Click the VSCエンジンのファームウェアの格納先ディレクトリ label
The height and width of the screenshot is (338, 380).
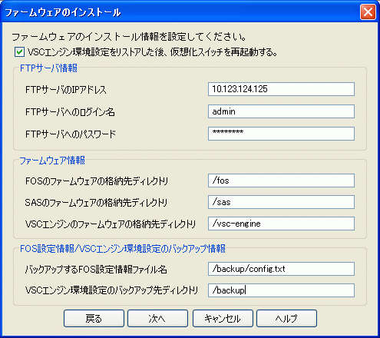(x=111, y=224)
